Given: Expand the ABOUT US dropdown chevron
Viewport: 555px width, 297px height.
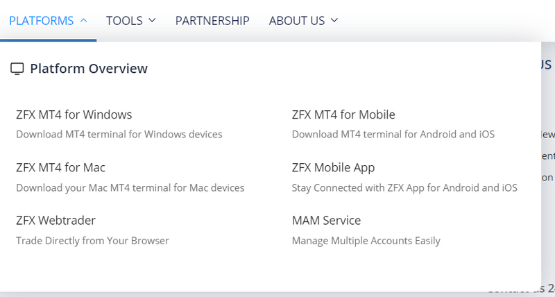Looking at the screenshot, I should [x=334, y=21].
